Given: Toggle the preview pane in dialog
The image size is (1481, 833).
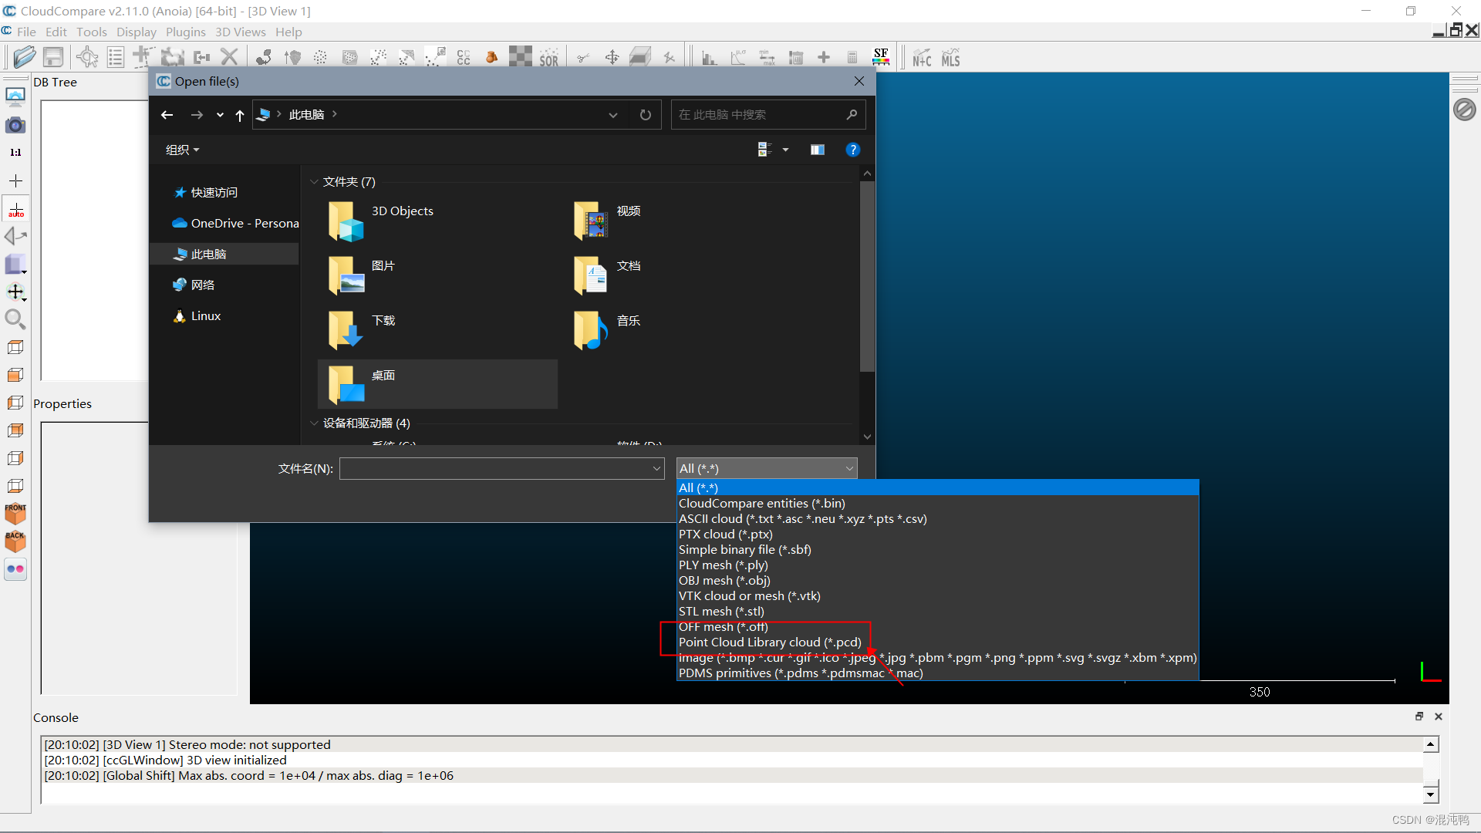Looking at the screenshot, I should pyautogui.click(x=818, y=150).
